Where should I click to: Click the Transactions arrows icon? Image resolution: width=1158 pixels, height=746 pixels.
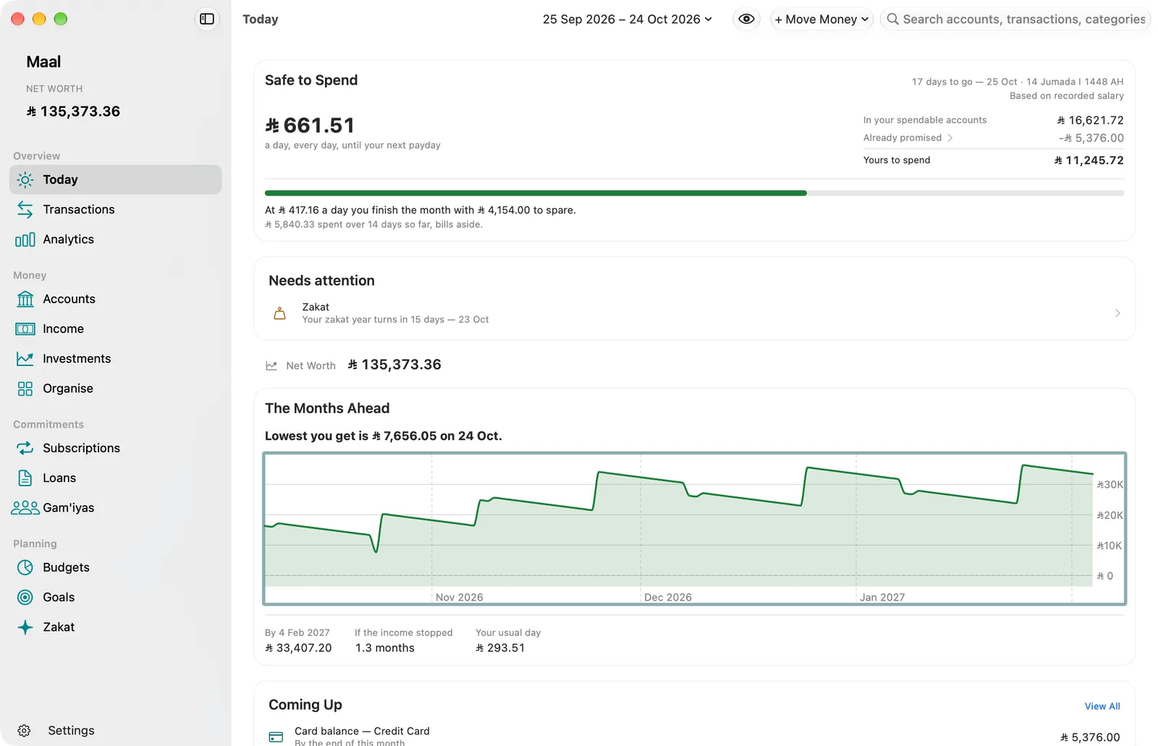[25, 209]
